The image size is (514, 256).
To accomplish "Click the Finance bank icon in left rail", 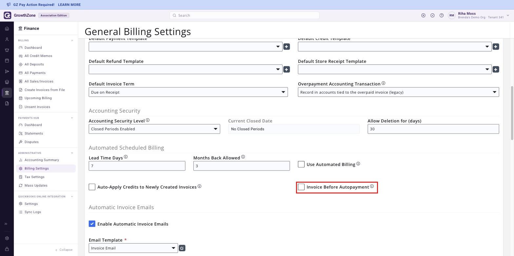I will tap(7, 93).
